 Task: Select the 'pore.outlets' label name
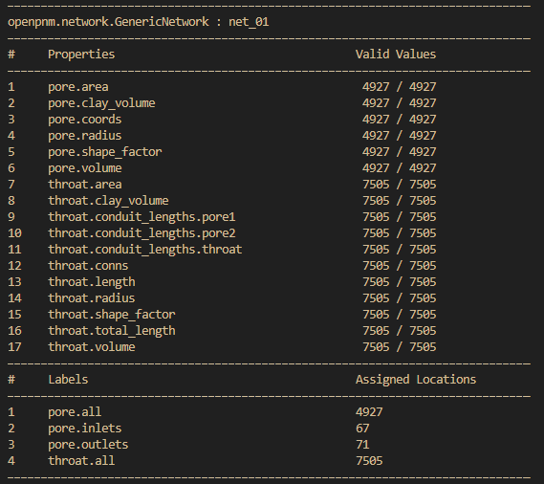[x=88, y=445]
